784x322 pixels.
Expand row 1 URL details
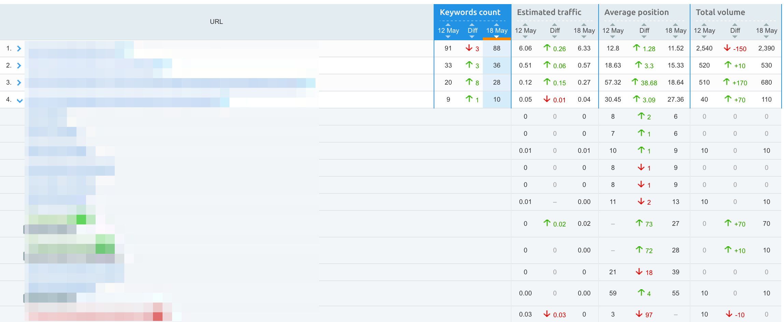(x=19, y=49)
